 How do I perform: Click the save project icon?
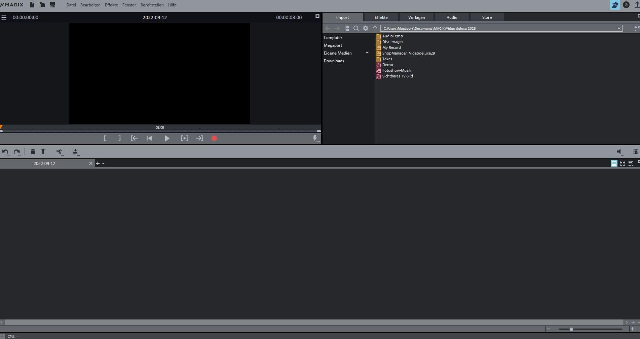pyautogui.click(x=52, y=5)
